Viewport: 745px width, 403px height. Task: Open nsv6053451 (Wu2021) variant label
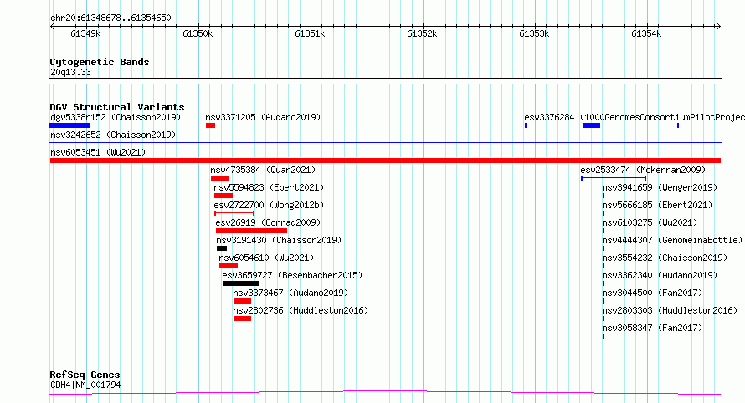(x=98, y=152)
